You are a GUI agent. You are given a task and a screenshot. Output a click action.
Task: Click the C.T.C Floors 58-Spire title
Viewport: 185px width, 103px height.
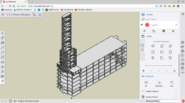[18, 15]
